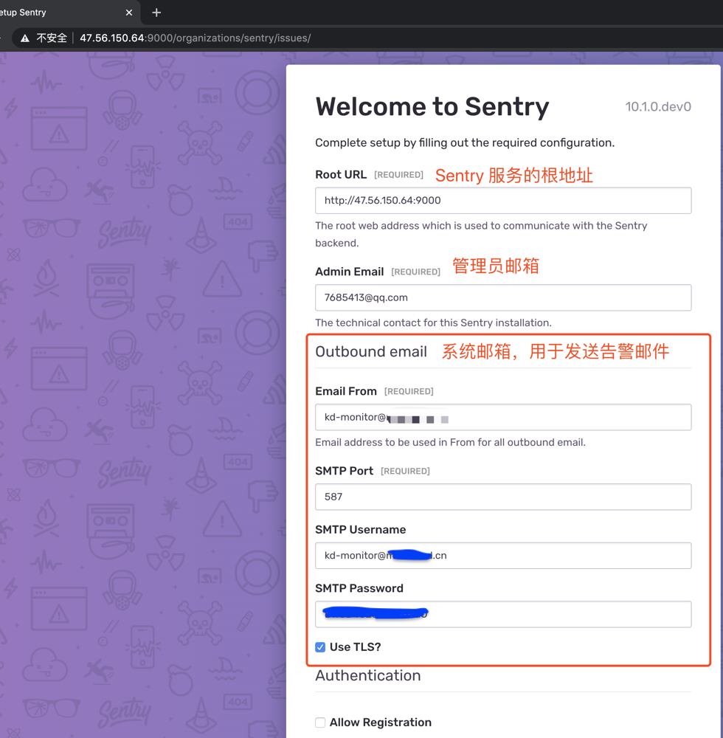Click the SMTP Password input field
This screenshot has height=738, width=723.
pyautogui.click(x=503, y=614)
